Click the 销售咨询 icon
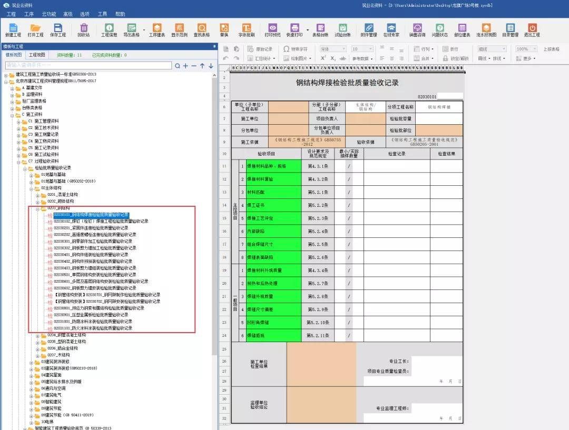 click(x=417, y=29)
